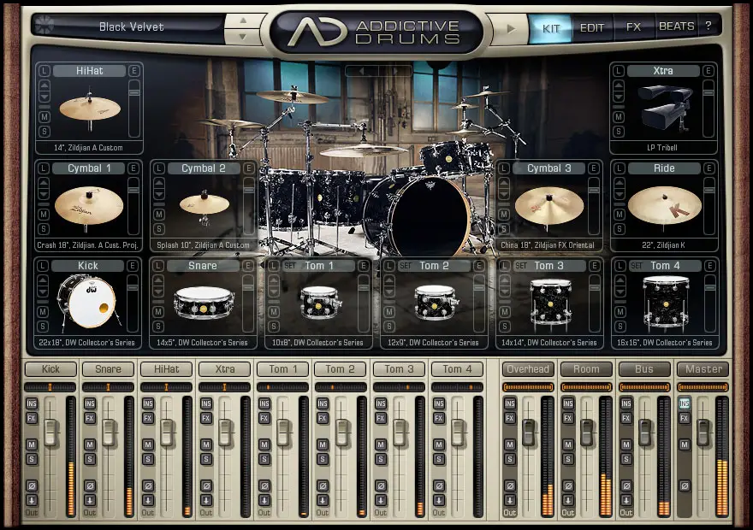Toggle FX on Kick mixer channel
The width and height of the screenshot is (753, 530).
tap(32, 418)
